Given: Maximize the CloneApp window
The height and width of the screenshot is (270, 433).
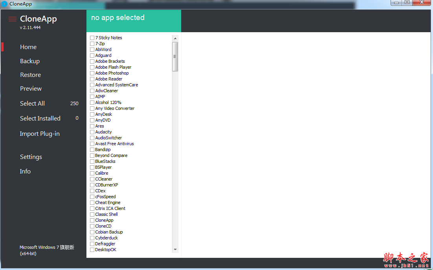Looking at the screenshot, I should [x=407, y=2].
